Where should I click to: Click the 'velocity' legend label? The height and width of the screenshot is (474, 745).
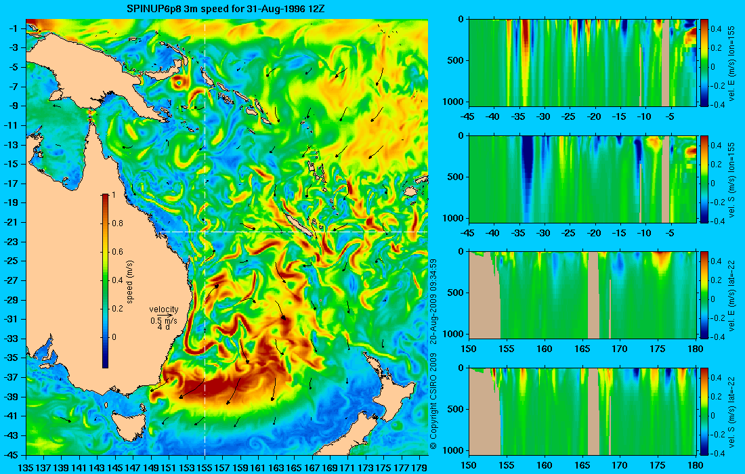[x=164, y=309]
